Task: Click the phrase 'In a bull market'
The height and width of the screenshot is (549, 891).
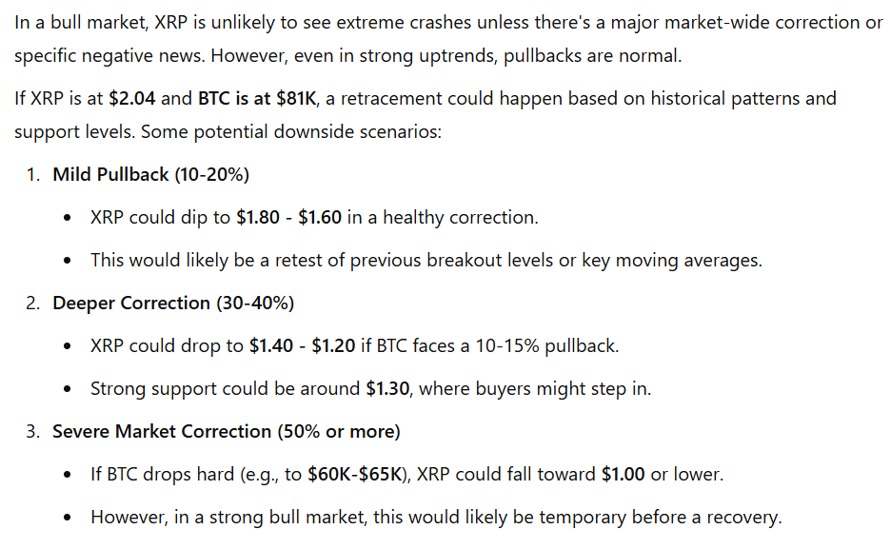Action: coord(80,23)
